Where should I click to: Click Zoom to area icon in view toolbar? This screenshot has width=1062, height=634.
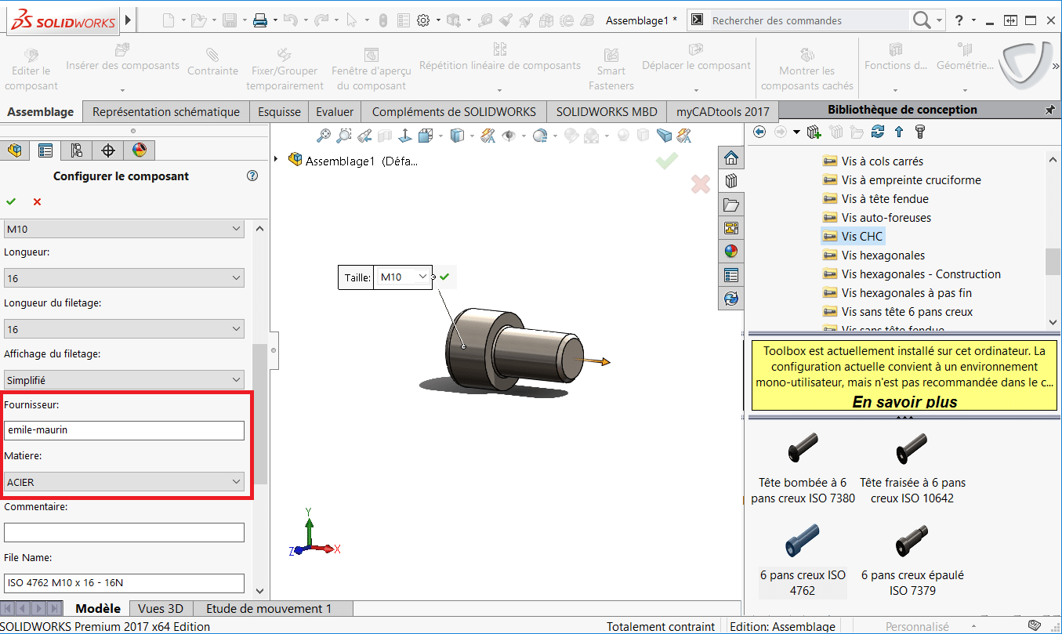click(343, 136)
